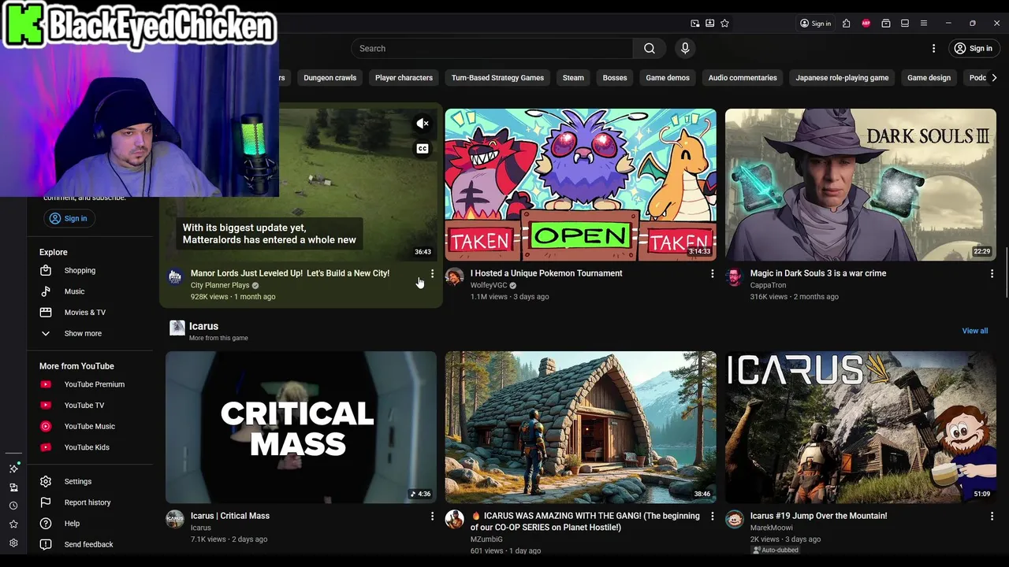Screen dimensions: 1009x567
Task: Click browser picture-in-picture icon in address bar
Action: [694, 23]
